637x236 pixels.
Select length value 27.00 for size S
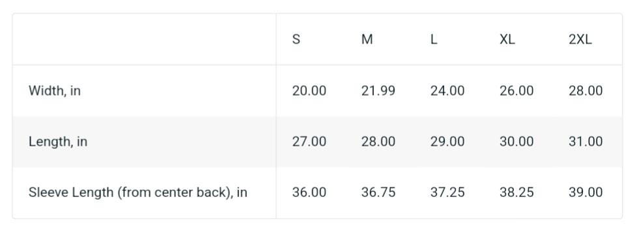(x=309, y=142)
